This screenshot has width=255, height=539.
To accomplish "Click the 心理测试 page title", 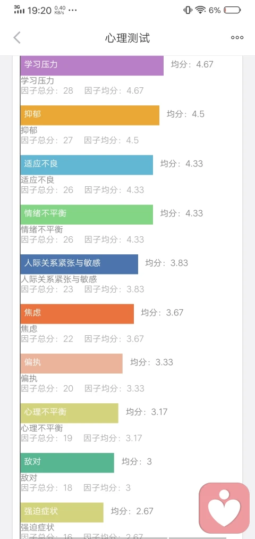I will [127, 38].
